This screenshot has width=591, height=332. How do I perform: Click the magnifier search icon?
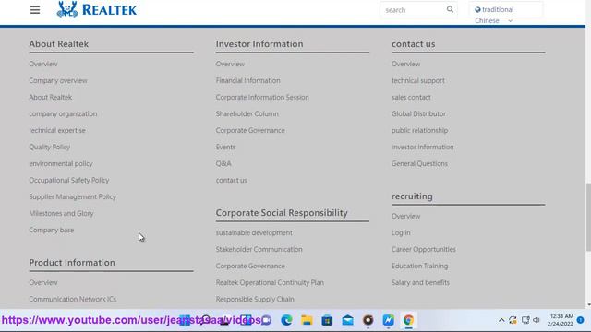coord(450,9)
